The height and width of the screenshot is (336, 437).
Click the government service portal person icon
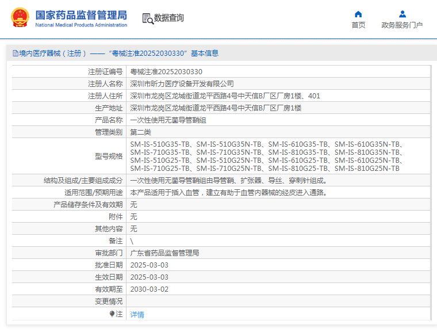tap(402, 14)
